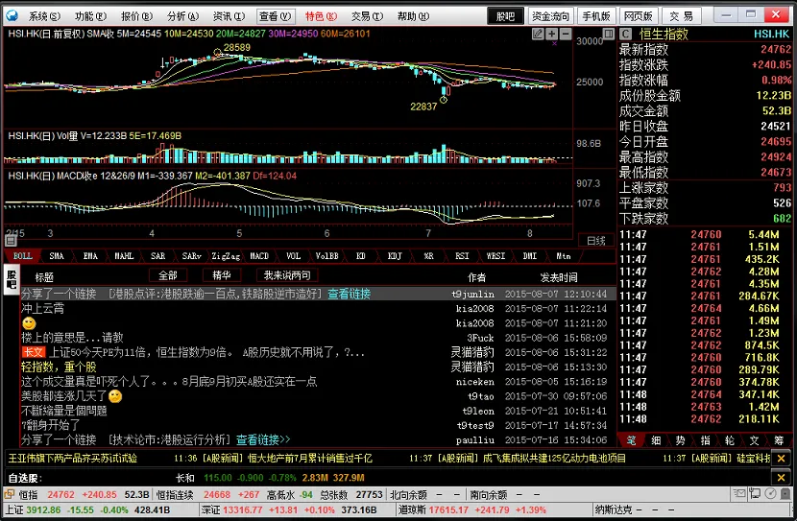Open the 交易(T) menu

point(367,16)
